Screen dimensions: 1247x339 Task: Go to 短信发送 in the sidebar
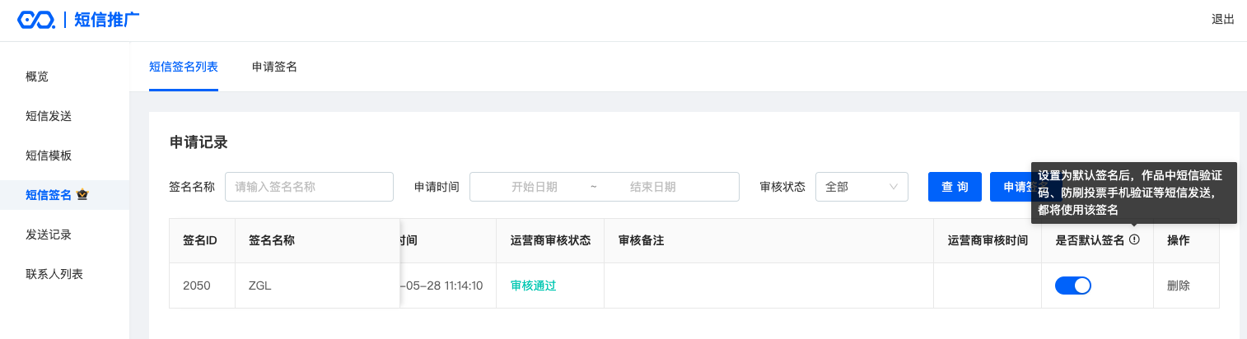click(x=49, y=116)
